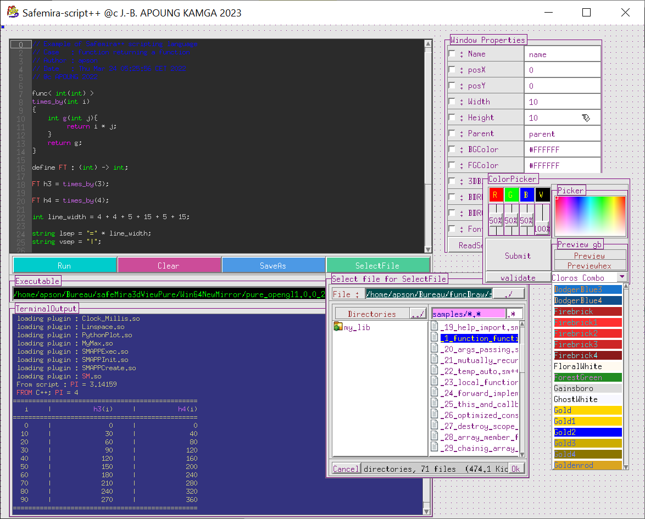Select the black V channel box

(x=542, y=195)
